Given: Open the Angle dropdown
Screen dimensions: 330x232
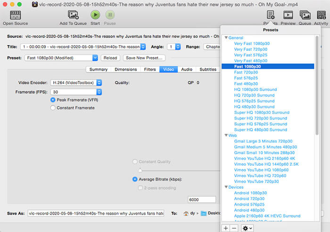Looking at the screenshot, I should 174,47.
